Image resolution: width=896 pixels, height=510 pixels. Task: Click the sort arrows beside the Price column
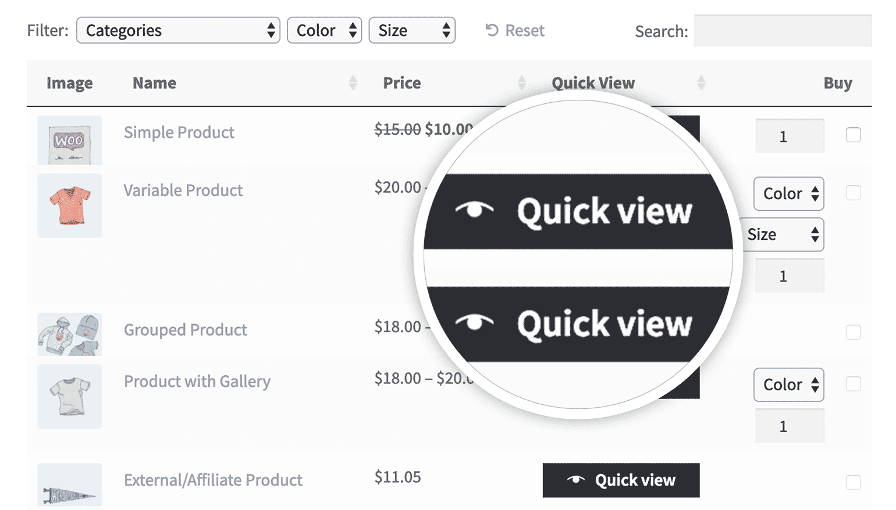click(x=521, y=83)
